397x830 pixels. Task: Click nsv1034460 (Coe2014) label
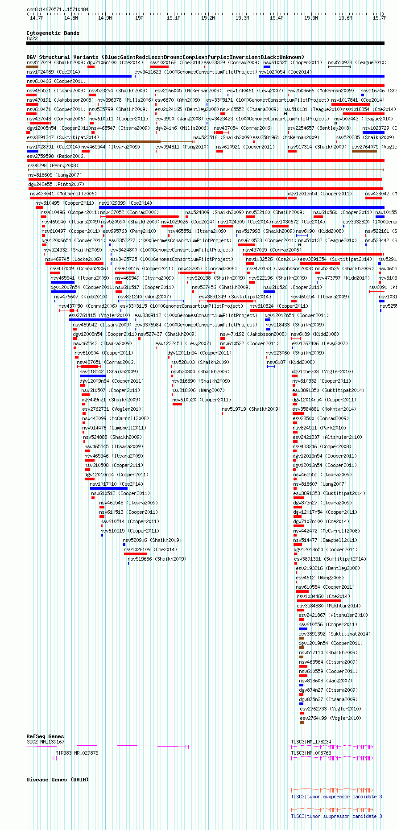[324, 596]
